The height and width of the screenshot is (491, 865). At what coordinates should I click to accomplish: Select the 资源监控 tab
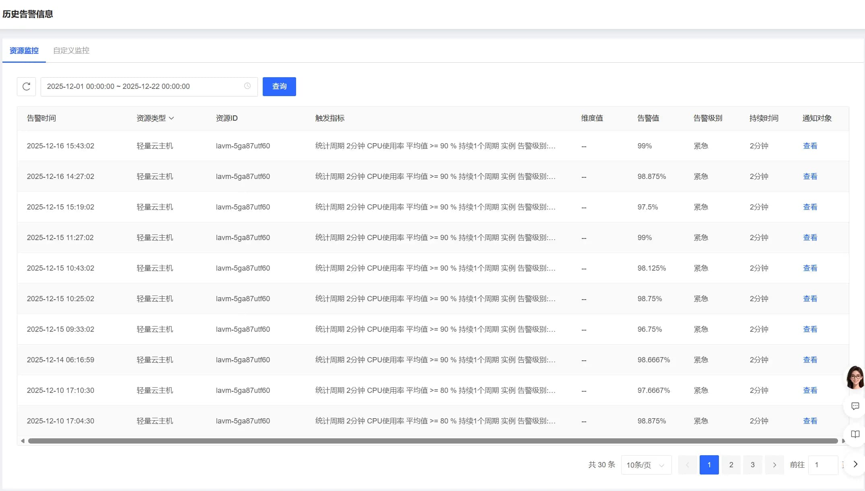(24, 51)
